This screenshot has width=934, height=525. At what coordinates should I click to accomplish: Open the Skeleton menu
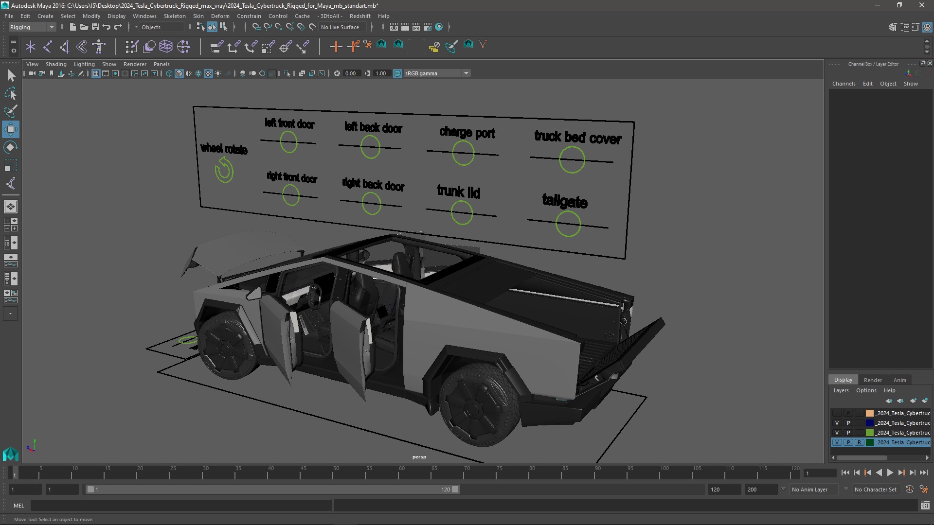pos(175,16)
